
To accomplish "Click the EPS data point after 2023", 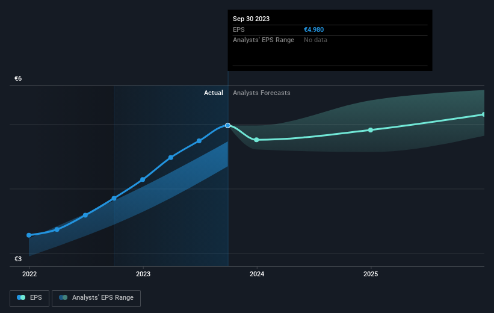I will click(171, 158).
